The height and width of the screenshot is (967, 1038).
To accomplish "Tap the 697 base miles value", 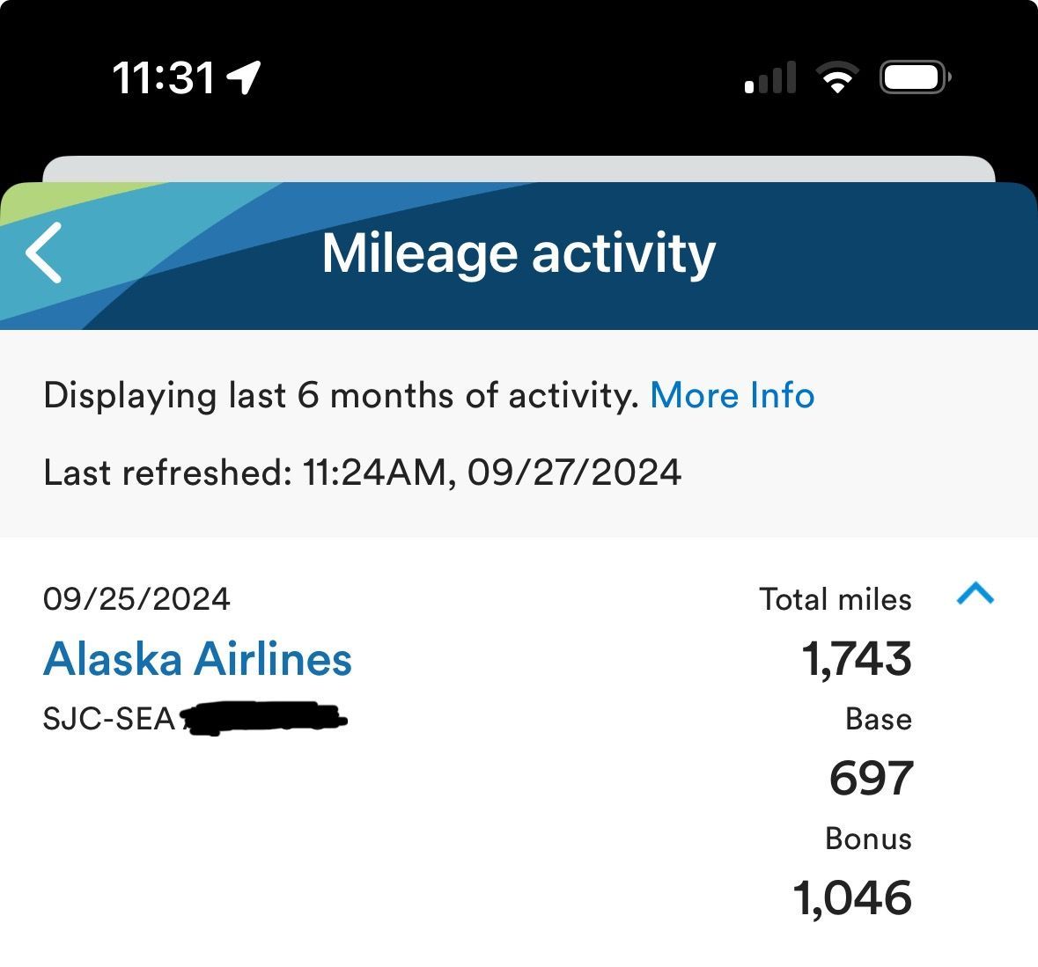I will tap(871, 779).
